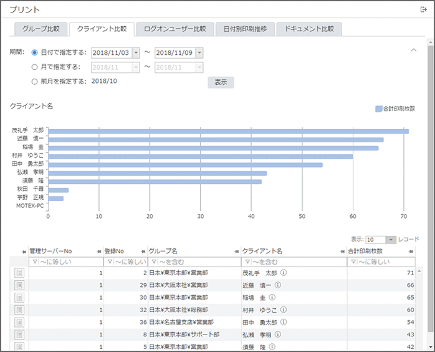Viewport: 435px width, 352px height.
Task: Click 茂礼手 太郎 bar in chart
Action: pyautogui.click(x=228, y=132)
